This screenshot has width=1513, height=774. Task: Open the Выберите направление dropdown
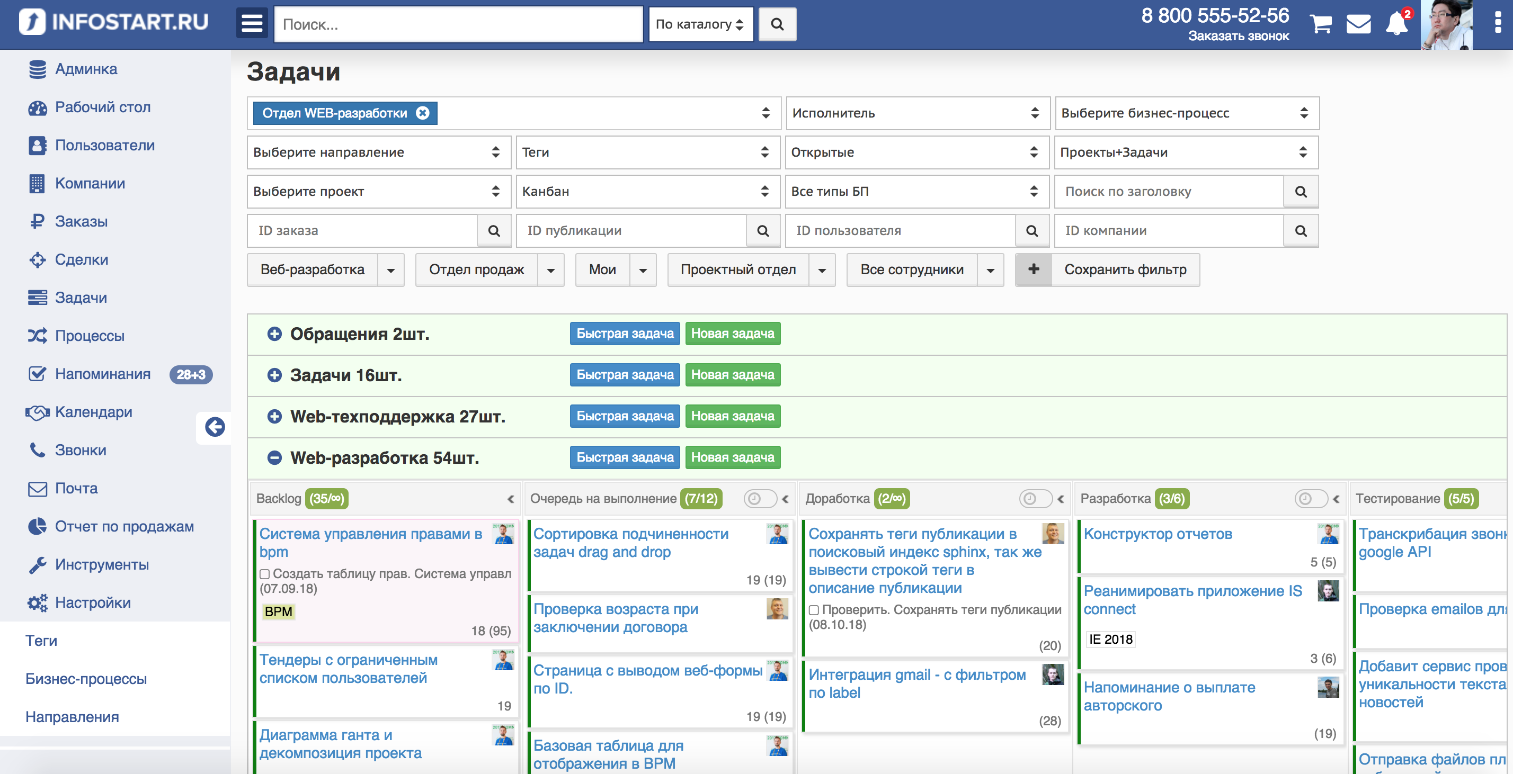coord(379,152)
